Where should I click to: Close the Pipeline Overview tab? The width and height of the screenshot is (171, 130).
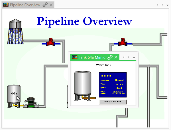pos(51,5)
